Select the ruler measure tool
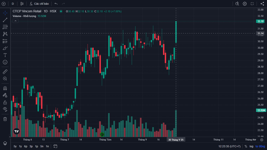 (5, 72)
